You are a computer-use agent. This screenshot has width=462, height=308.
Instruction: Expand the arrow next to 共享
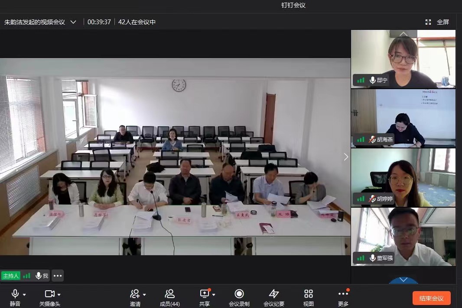point(214,295)
